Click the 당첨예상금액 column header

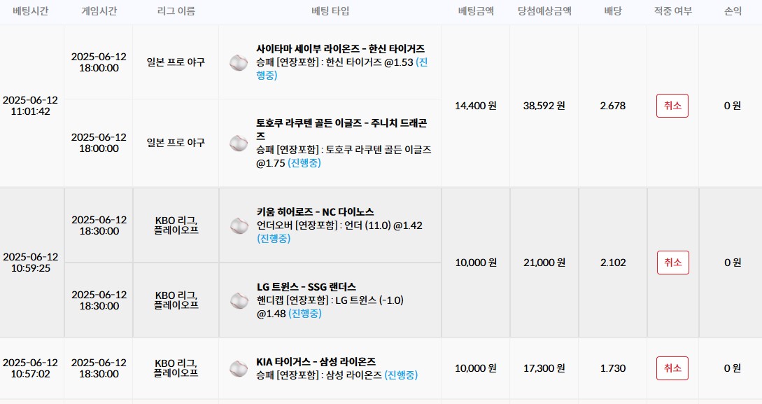pyautogui.click(x=544, y=11)
